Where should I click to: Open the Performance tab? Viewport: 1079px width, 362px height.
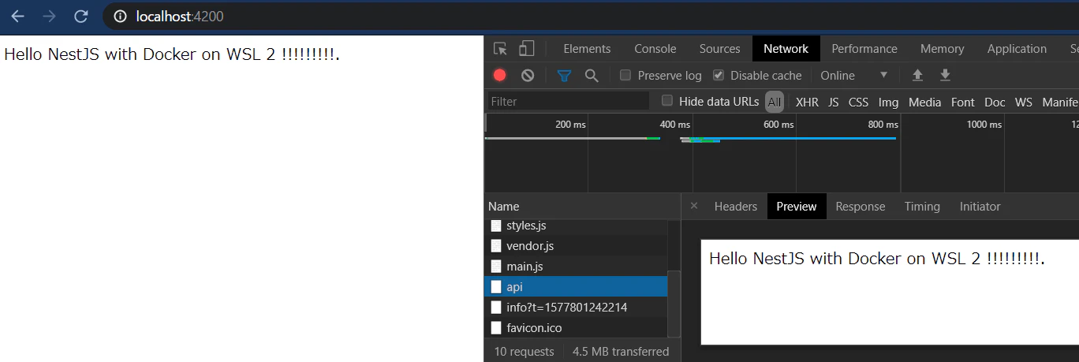[x=864, y=49]
